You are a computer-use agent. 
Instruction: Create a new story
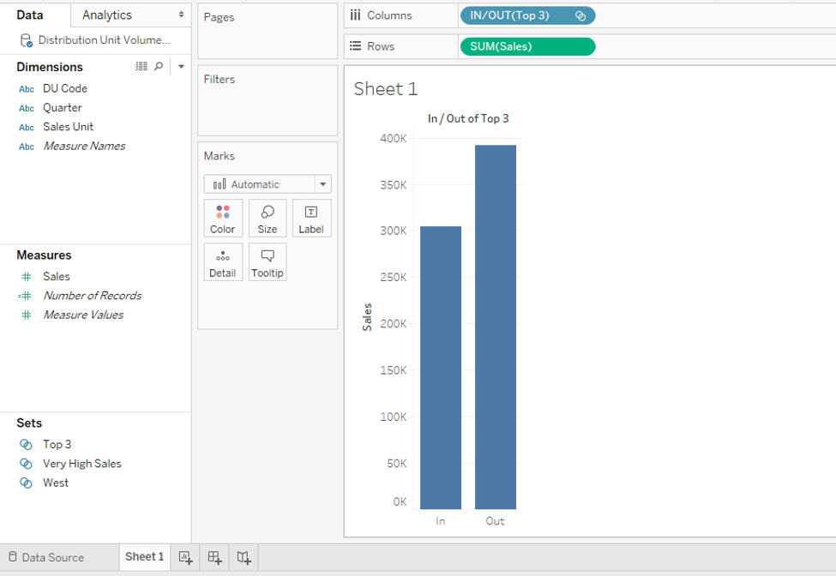(x=243, y=557)
